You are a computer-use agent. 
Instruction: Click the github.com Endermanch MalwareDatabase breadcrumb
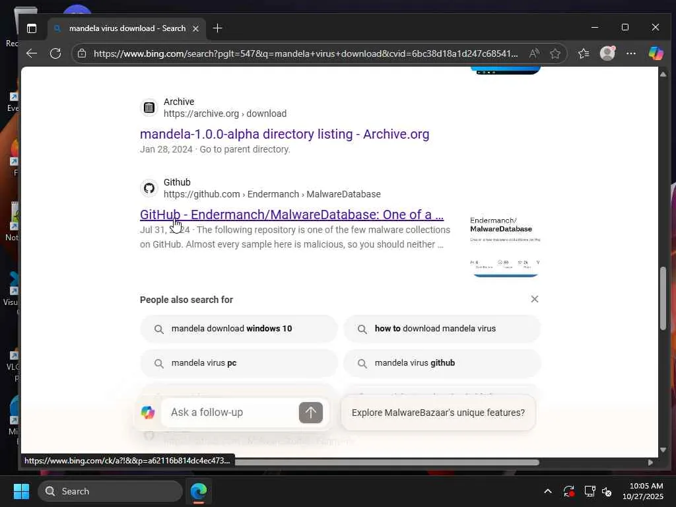click(x=272, y=194)
